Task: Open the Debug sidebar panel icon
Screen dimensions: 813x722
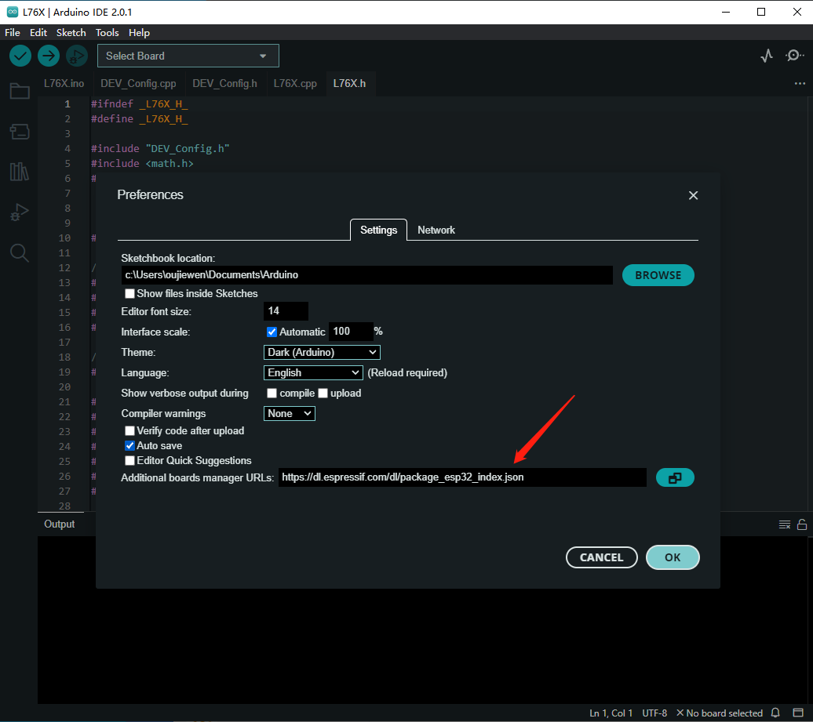Action: coord(20,212)
